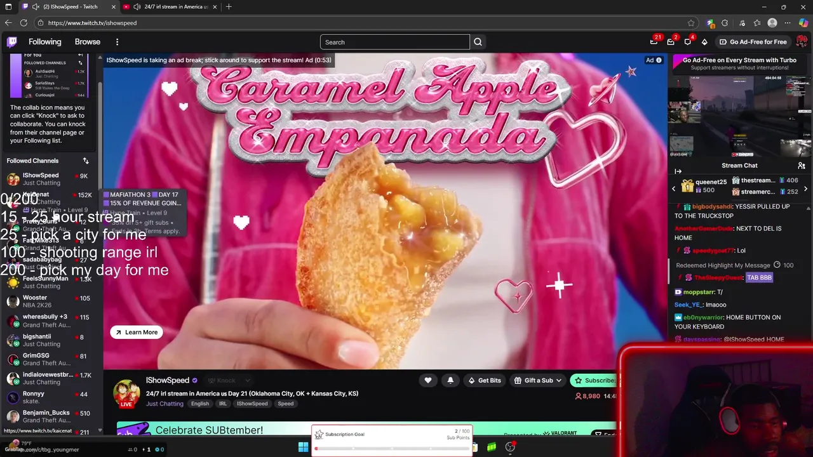Mute the 24/7 irl stream YouTube tab
This screenshot has width=813, height=457.
[x=137, y=7]
